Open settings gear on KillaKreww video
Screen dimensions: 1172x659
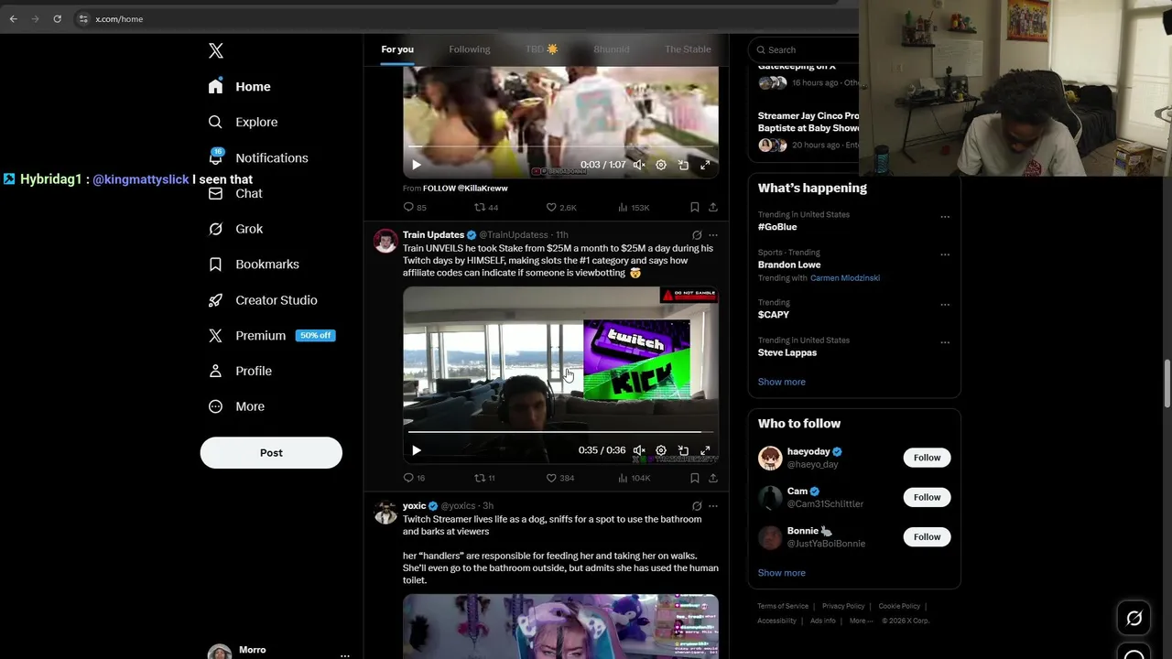(x=661, y=165)
